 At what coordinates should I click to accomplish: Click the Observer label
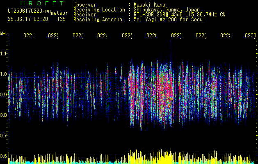85,5
